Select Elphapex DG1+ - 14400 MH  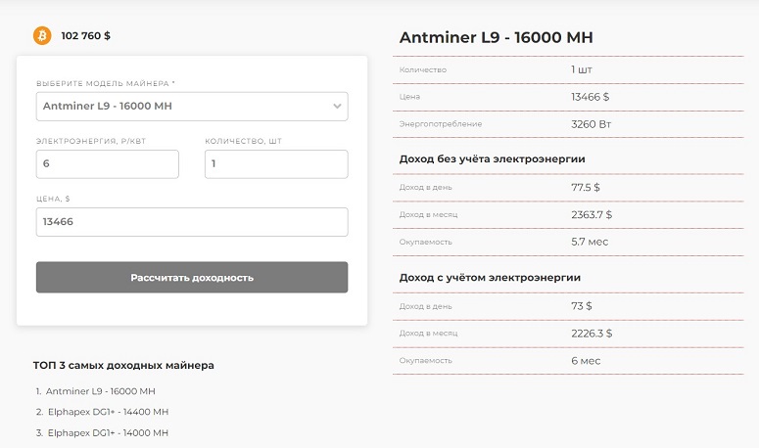108,412
